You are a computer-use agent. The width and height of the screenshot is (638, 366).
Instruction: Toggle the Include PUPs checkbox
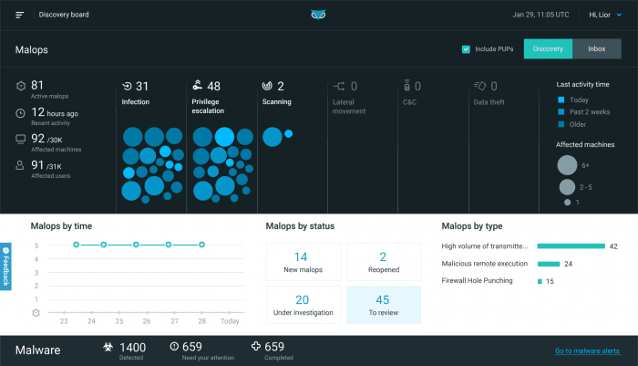tap(466, 49)
